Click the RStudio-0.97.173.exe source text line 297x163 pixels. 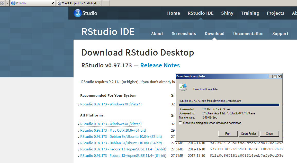click(x=210, y=101)
